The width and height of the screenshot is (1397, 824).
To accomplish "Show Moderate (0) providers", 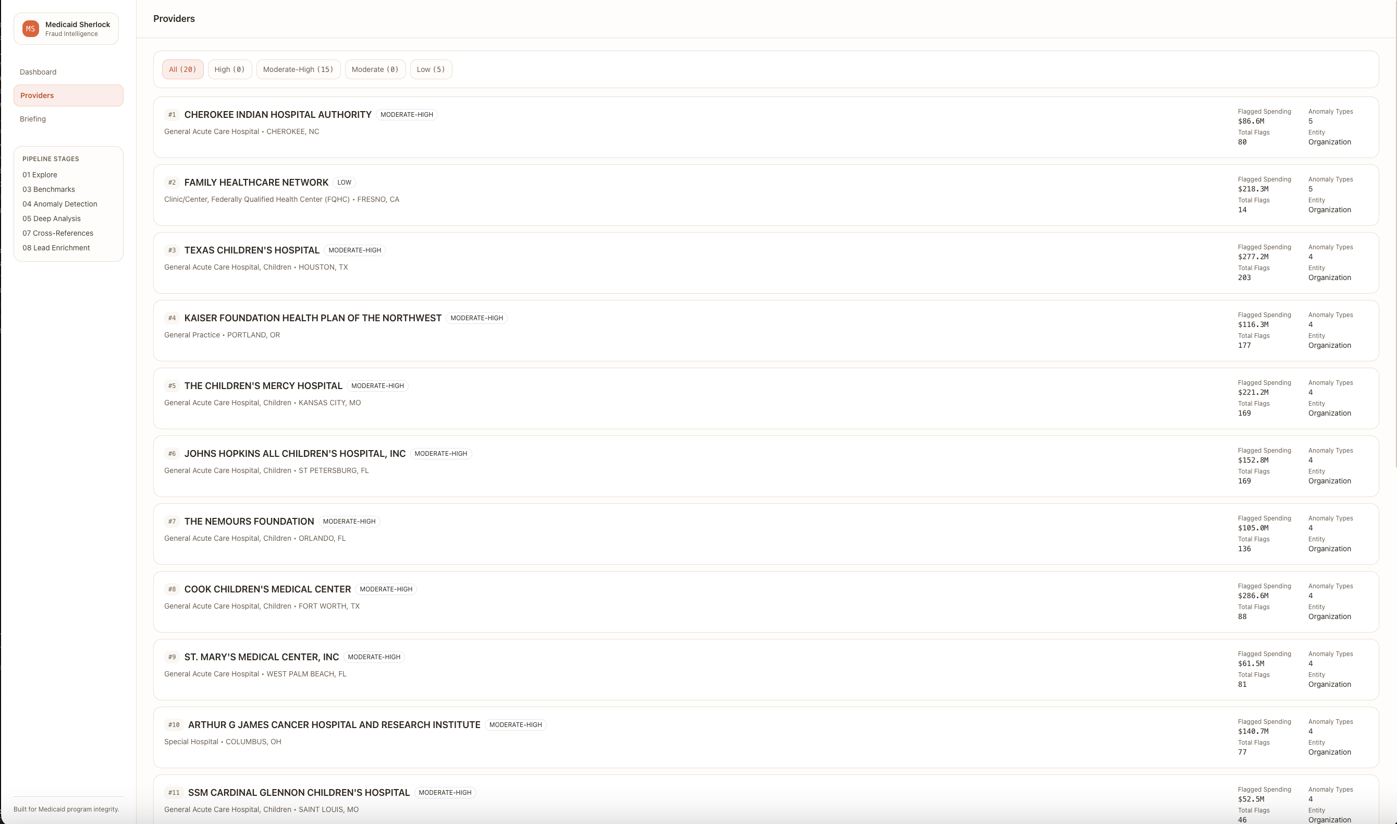I will [375, 69].
